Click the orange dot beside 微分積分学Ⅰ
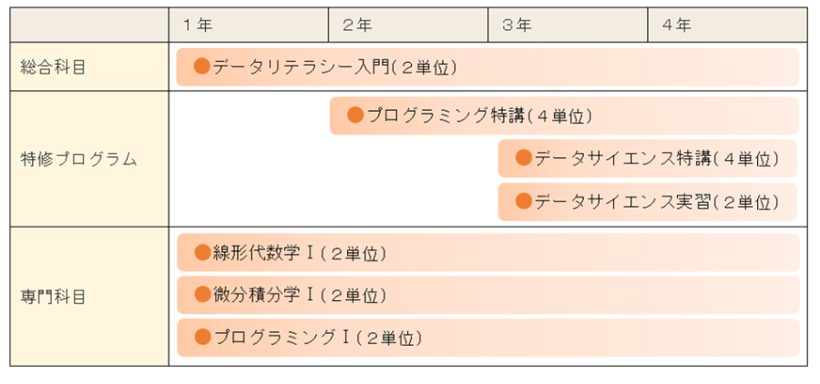 (202, 295)
